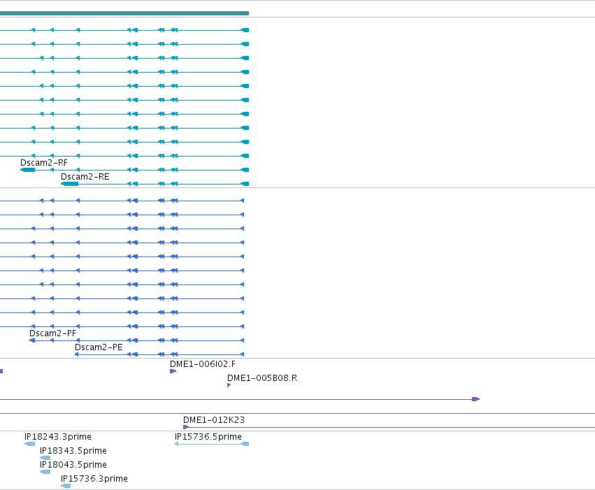
Task: Click the IP18243.3prime label
Action: click(58, 437)
